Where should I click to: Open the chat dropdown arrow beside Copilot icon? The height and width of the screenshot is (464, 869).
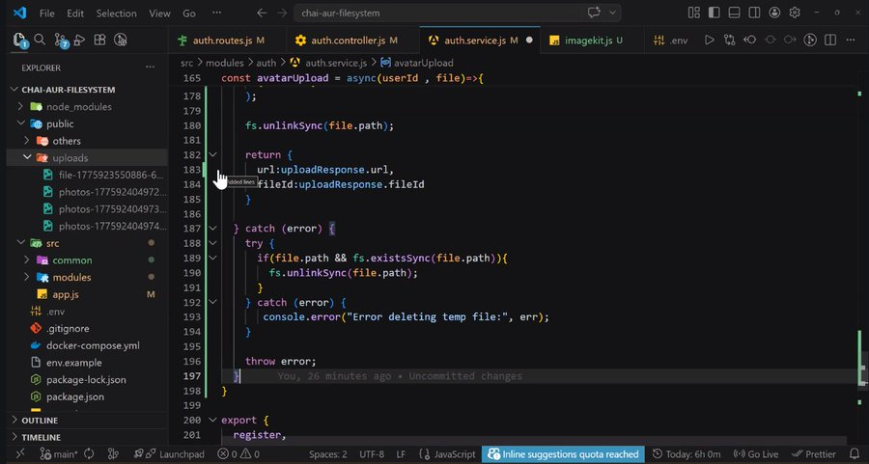(x=612, y=13)
